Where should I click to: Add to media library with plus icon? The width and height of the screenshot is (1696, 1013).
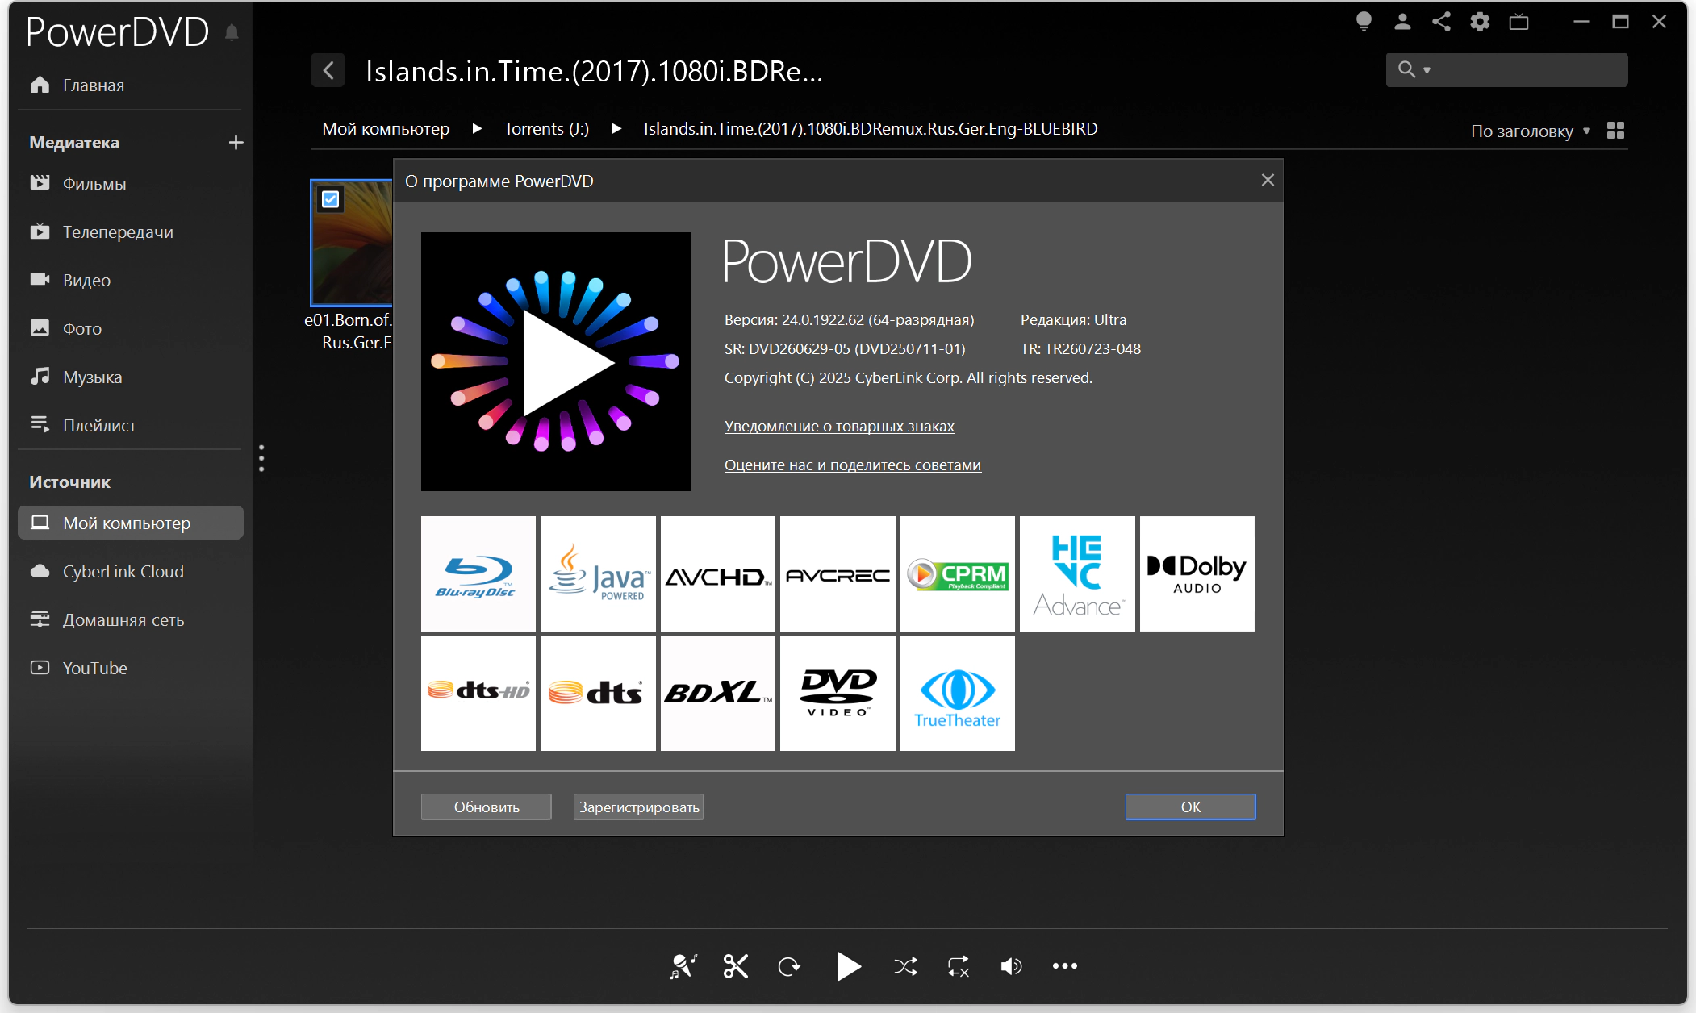236,143
